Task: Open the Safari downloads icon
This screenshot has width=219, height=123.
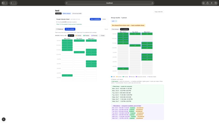Action: pyautogui.click(x=203, y=3)
